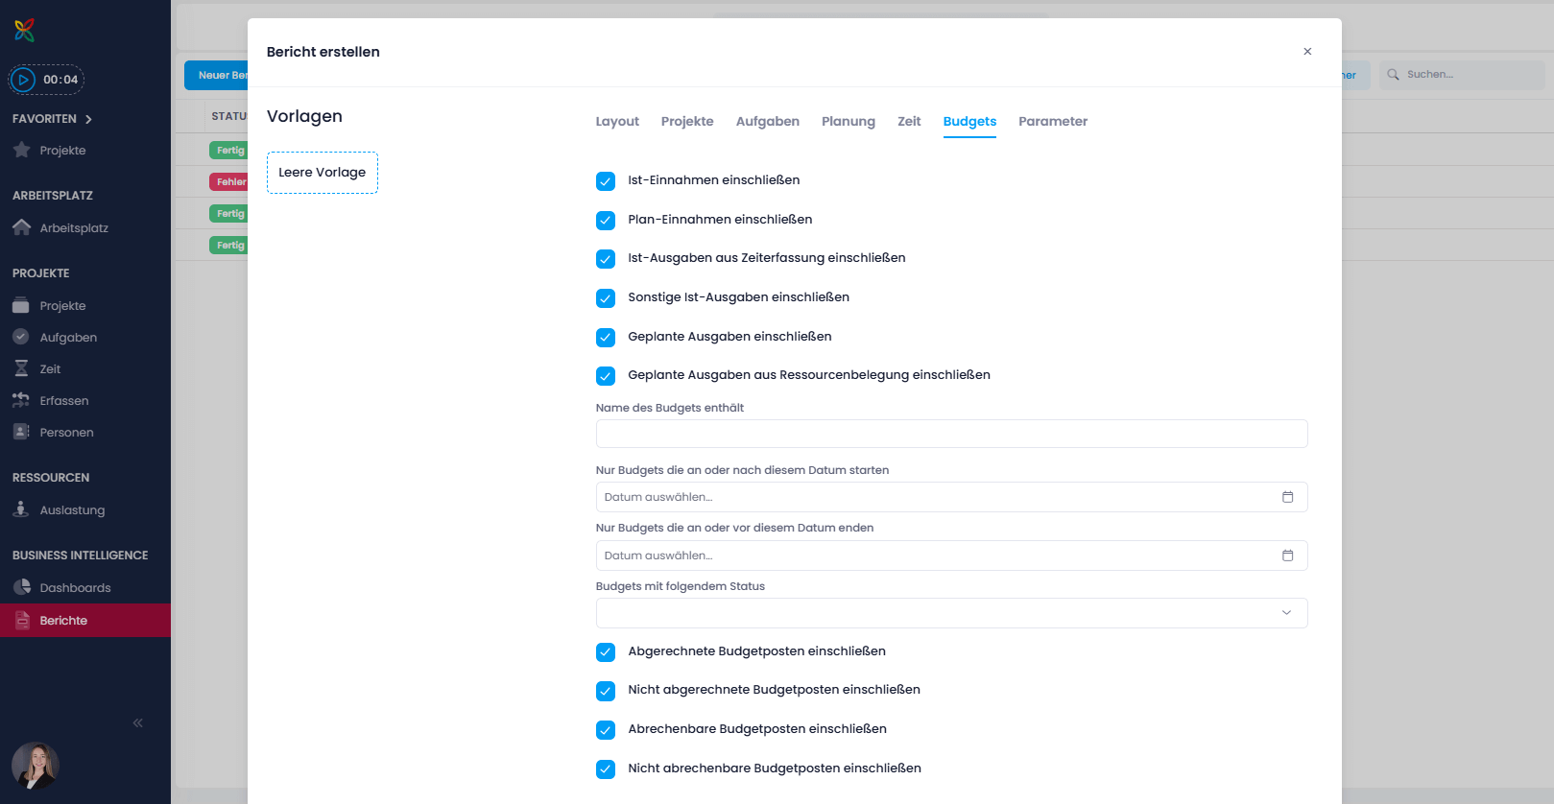Click the search magnifier icon
This screenshot has width=1554, height=804.
pyautogui.click(x=1394, y=75)
